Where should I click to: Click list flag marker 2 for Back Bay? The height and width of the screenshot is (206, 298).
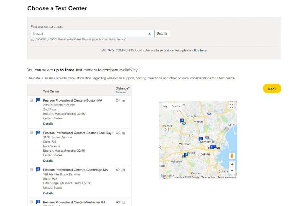(x=38, y=133)
